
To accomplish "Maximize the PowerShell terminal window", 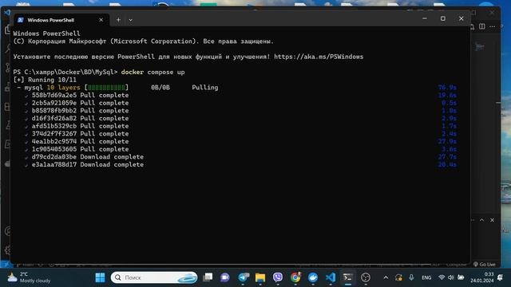I will point(443,18).
